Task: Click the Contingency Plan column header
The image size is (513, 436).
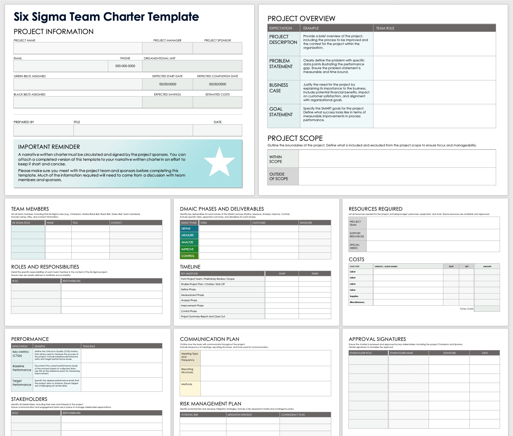Action: [306, 415]
